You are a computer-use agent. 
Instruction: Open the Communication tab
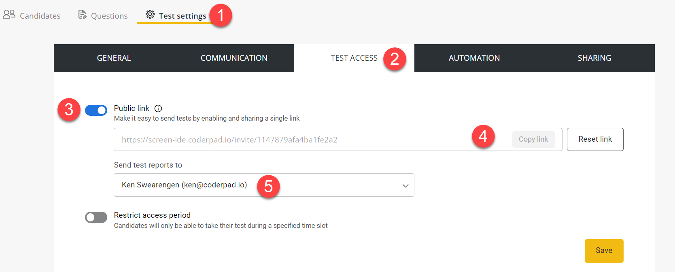(234, 58)
